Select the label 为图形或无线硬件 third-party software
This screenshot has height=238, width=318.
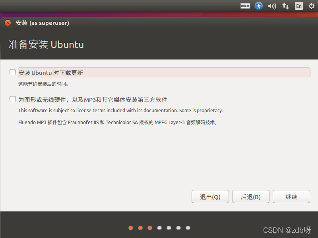click(x=93, y=100)
